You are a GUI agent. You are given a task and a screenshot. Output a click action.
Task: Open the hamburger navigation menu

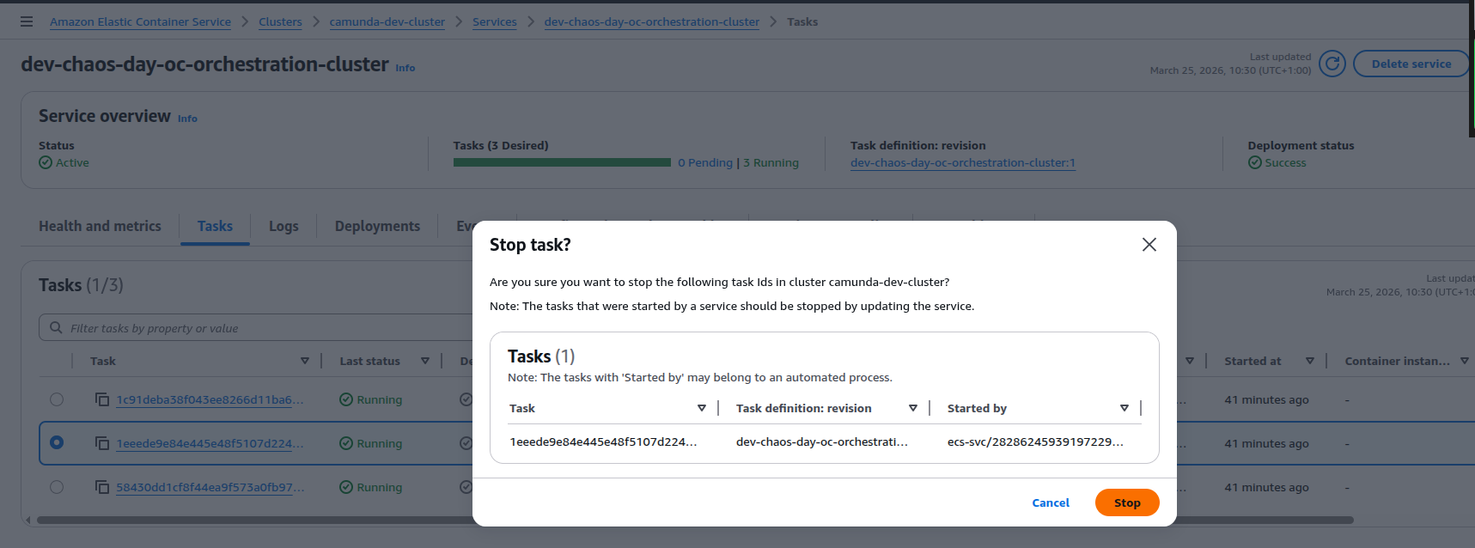coord(27,21)
